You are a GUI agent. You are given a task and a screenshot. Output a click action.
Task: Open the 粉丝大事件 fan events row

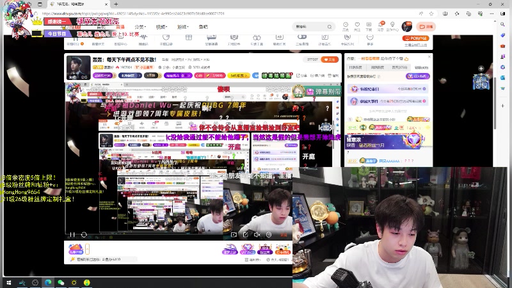[x=388, y=101]
